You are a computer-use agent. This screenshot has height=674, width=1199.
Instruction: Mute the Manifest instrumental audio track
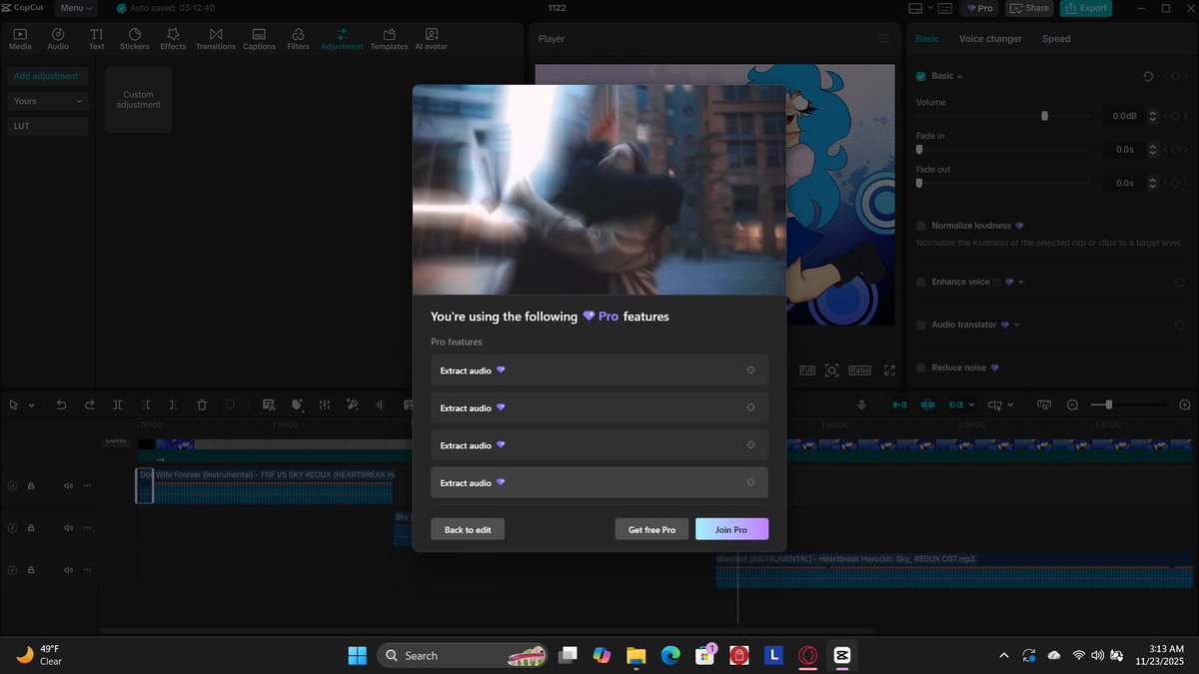click(68, 569)
